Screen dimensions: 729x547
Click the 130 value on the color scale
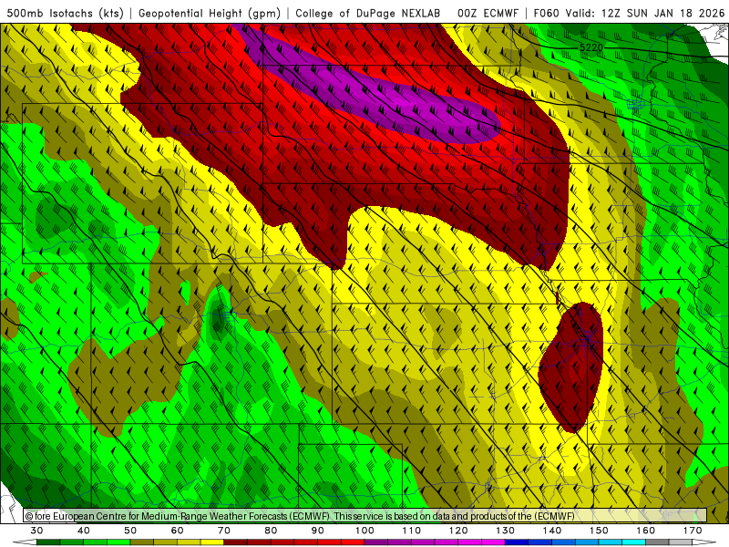click(506, 531)
